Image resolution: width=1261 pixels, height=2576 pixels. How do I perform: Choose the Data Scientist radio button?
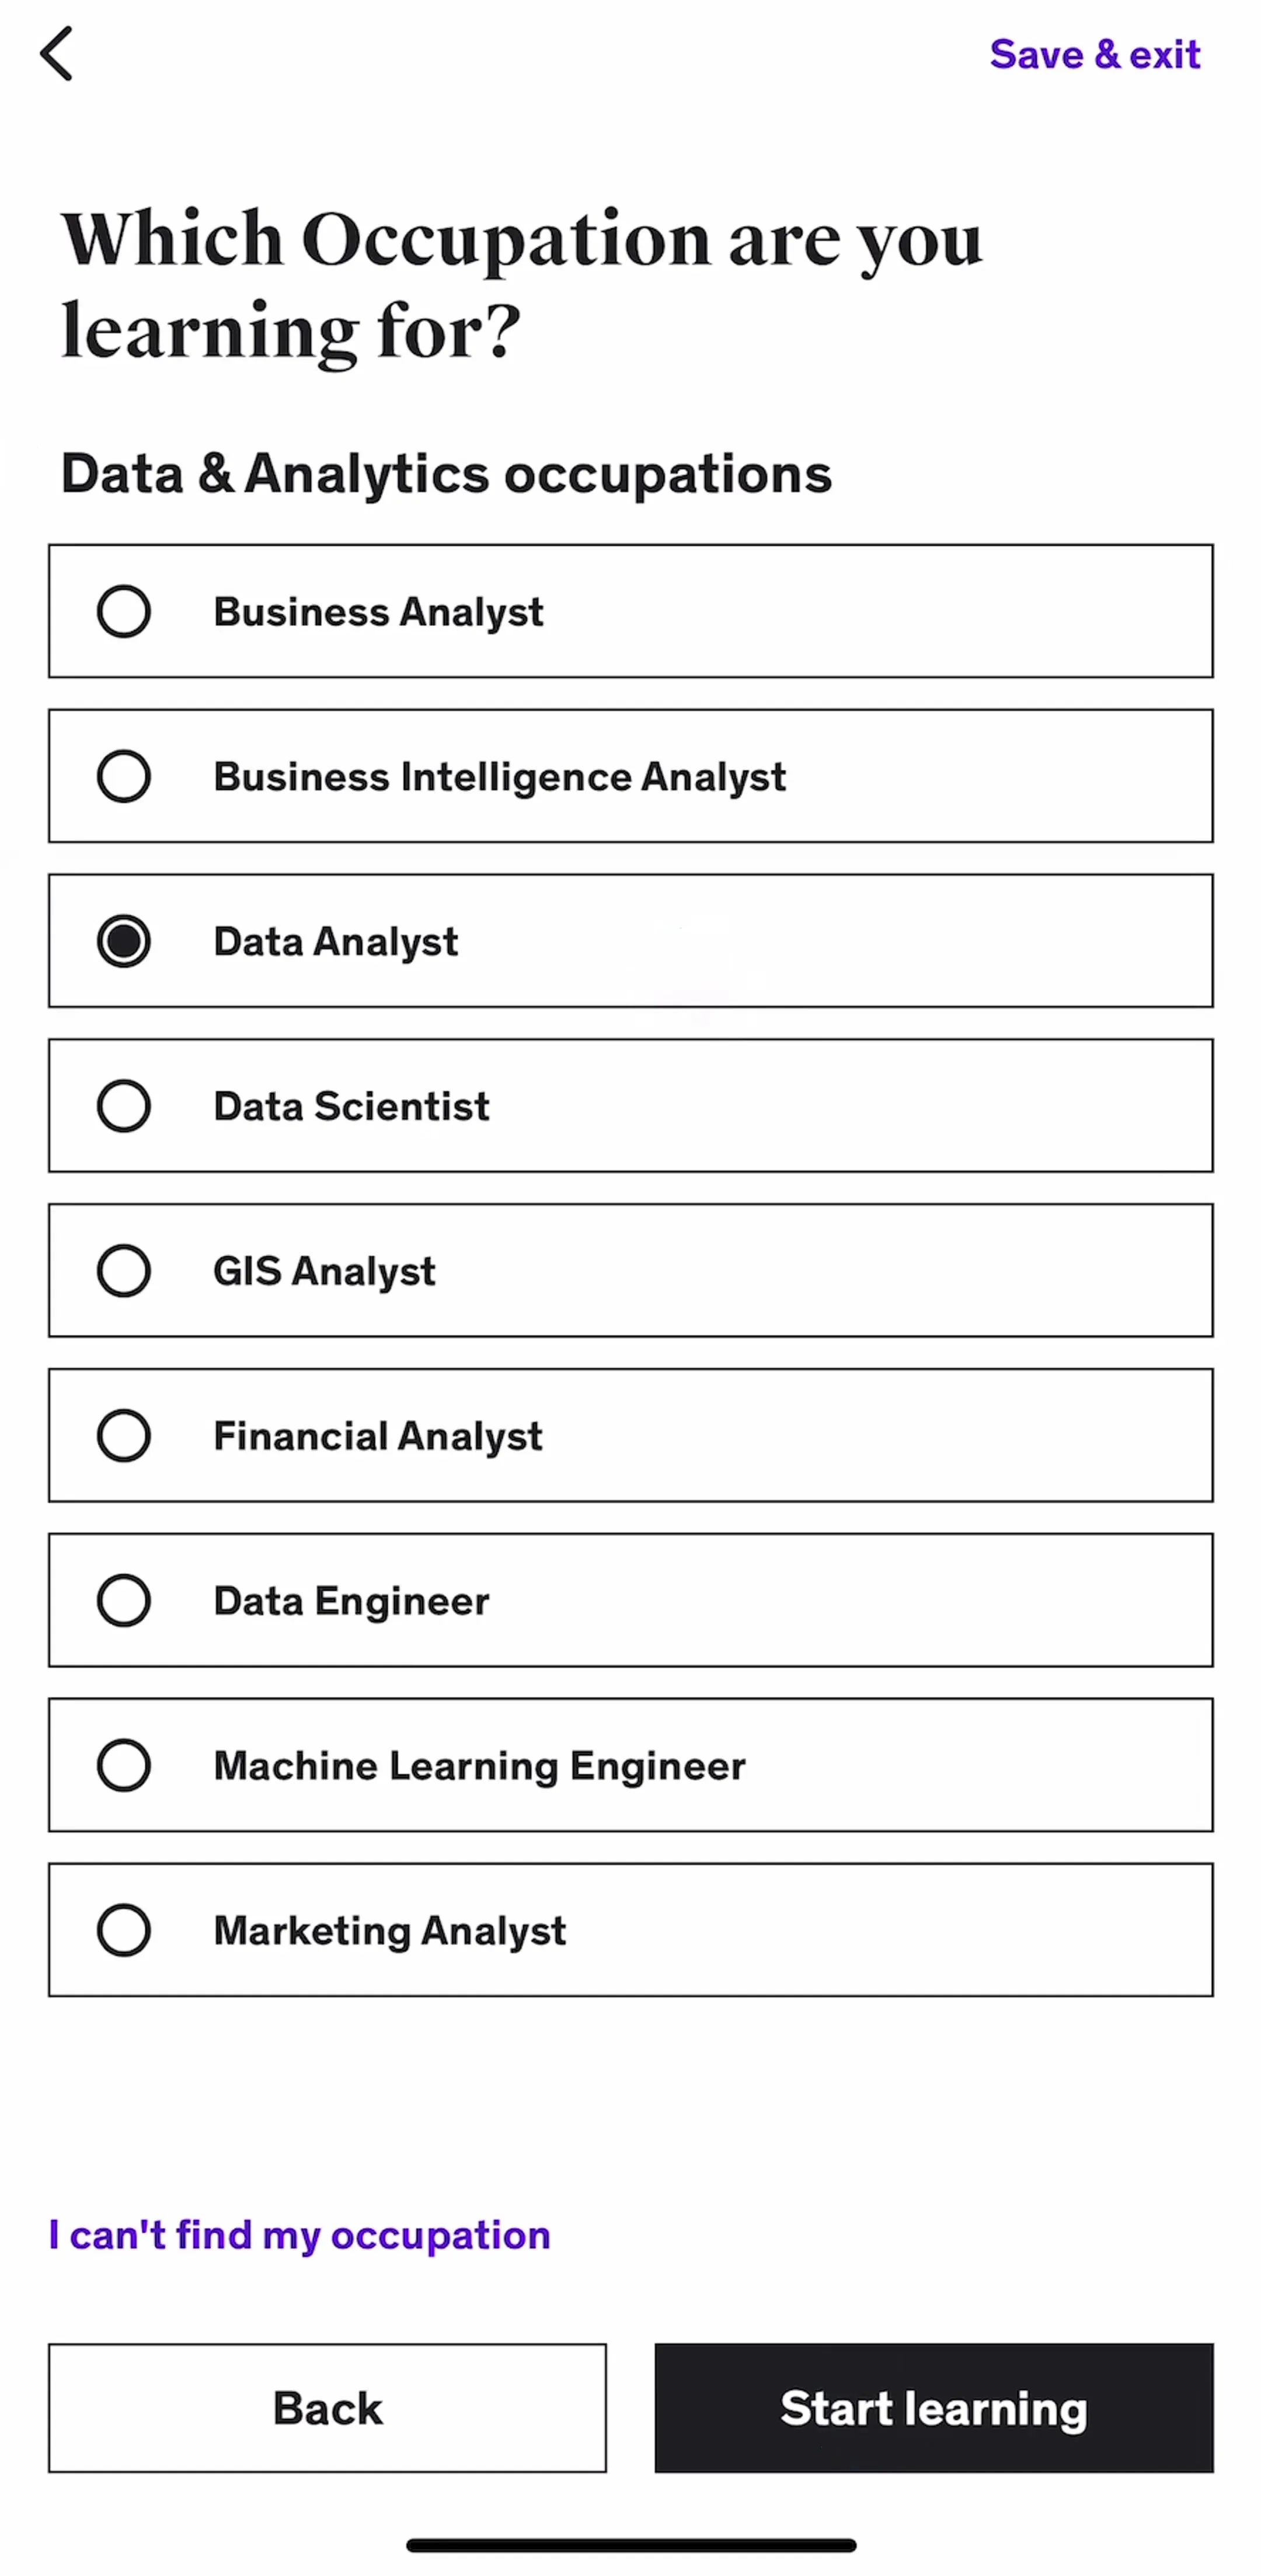(124, 1106)
